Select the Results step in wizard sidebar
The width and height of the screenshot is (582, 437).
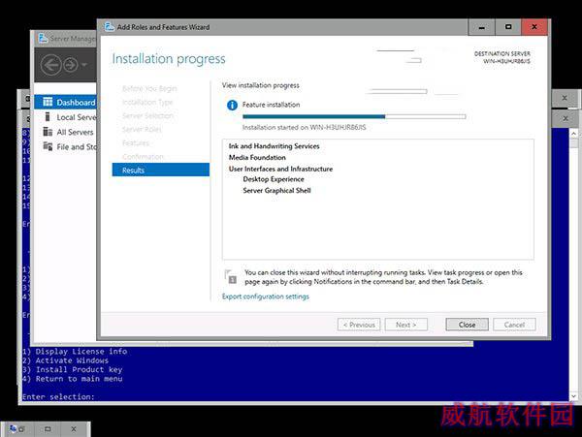click(161, 171)
